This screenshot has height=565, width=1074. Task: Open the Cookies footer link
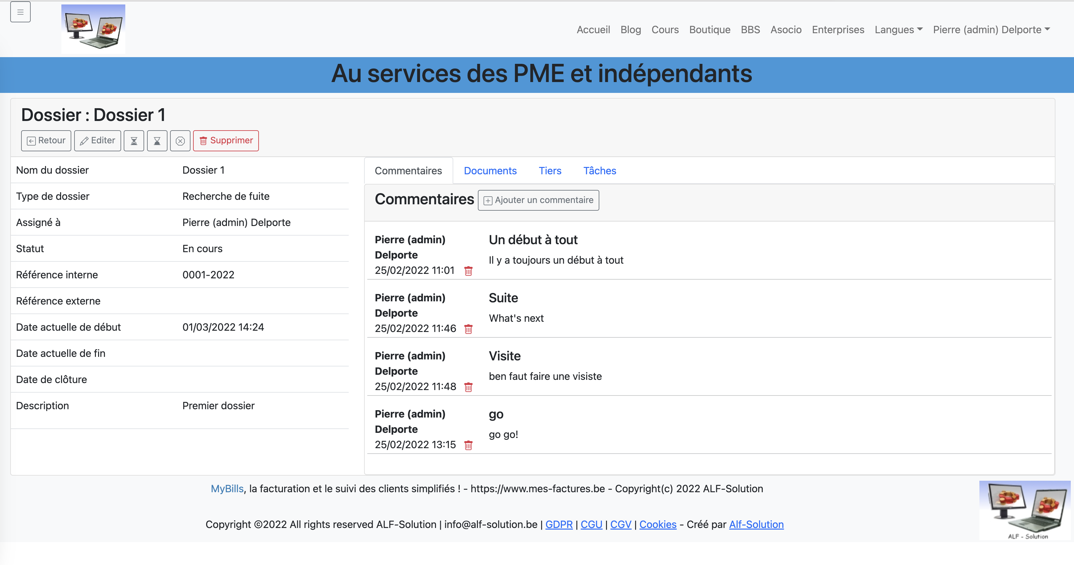658,524
